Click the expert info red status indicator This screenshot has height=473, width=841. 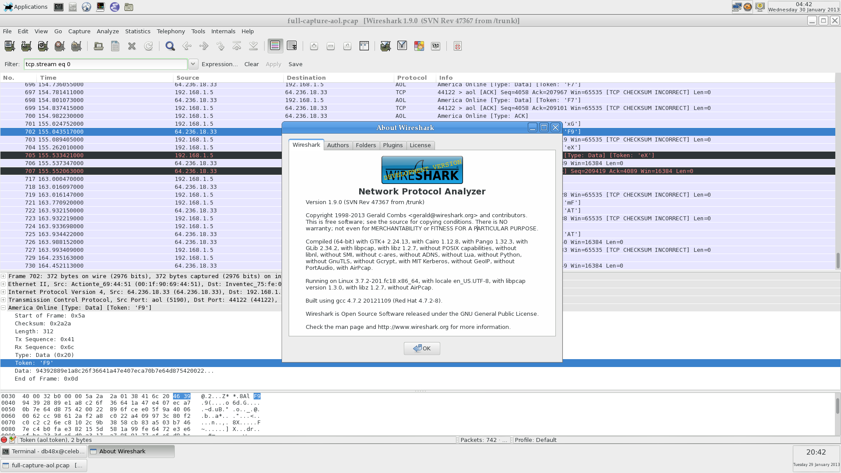(4, 440)
